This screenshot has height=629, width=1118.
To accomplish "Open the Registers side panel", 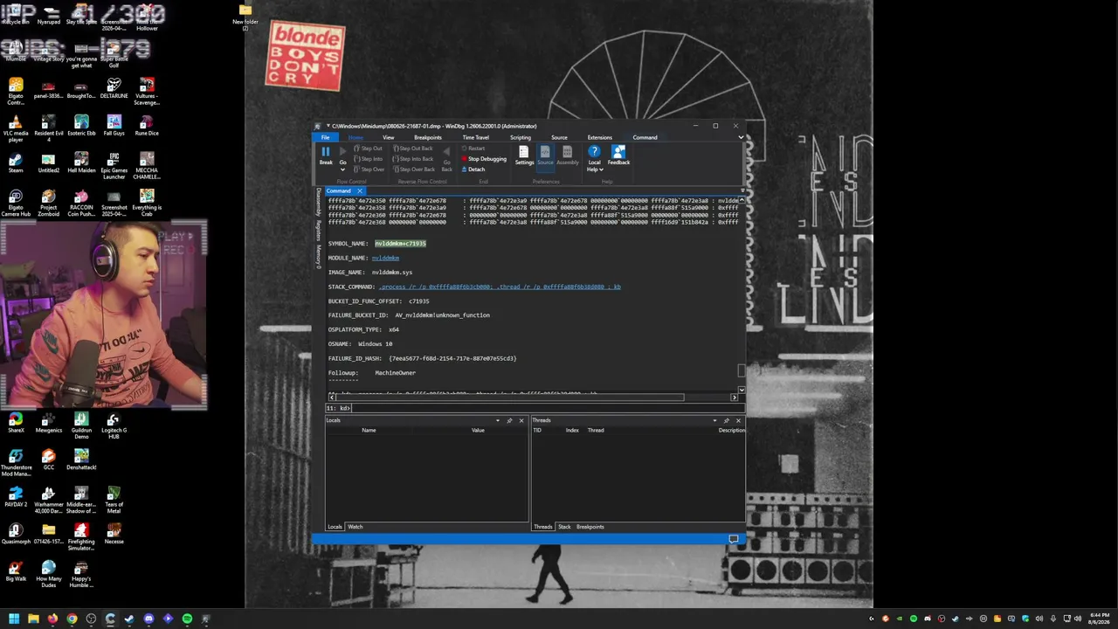I will click(318, 231).
